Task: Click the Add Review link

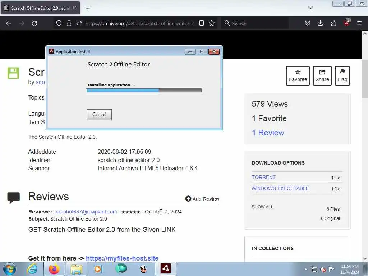Action: point(202,199)
